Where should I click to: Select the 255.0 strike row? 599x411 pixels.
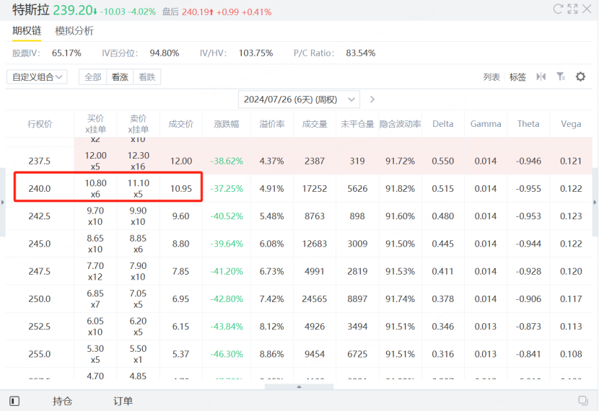(x=299, y=354)
